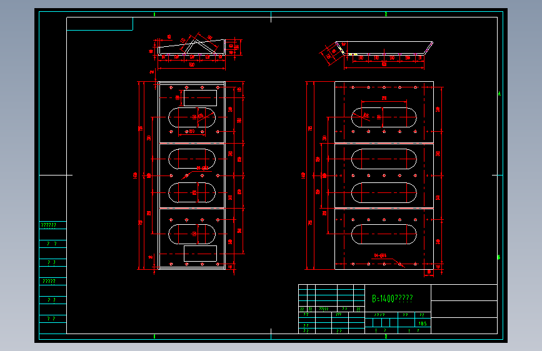
Task: Select the bottom rectangular cutout in the left plan view
Action: coord(200,254)
